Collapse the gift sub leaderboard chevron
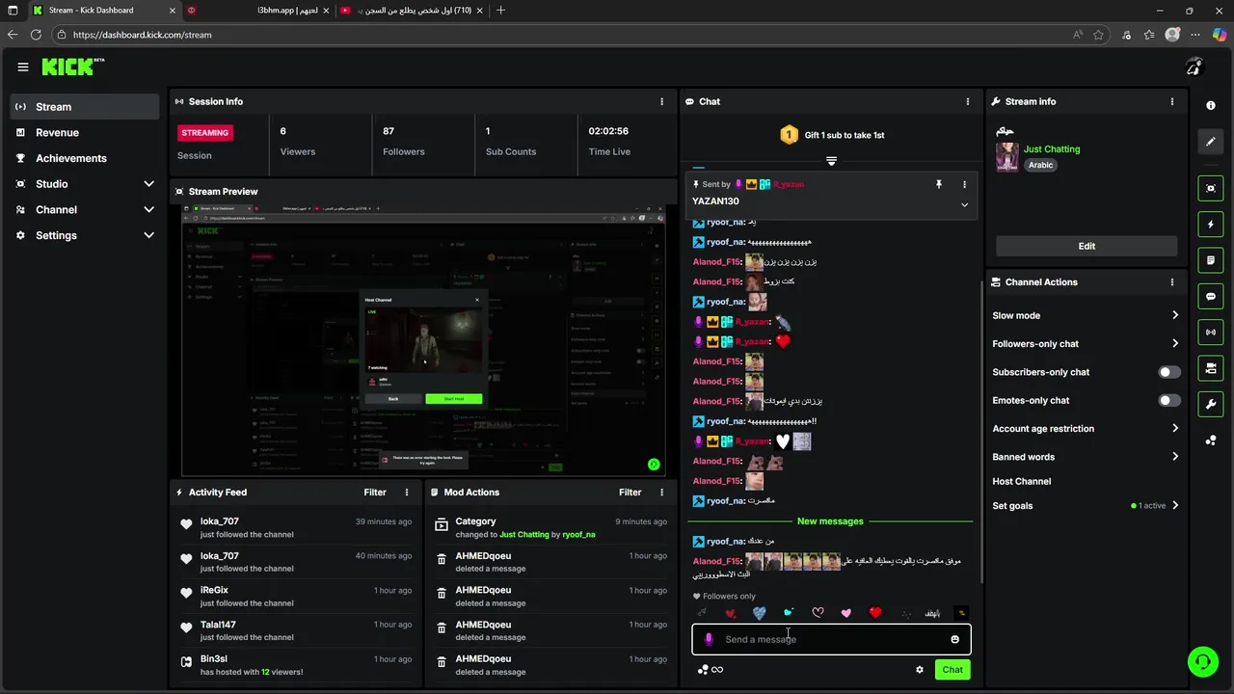Screen dimensions: 1234x694 tap(831, 161)
